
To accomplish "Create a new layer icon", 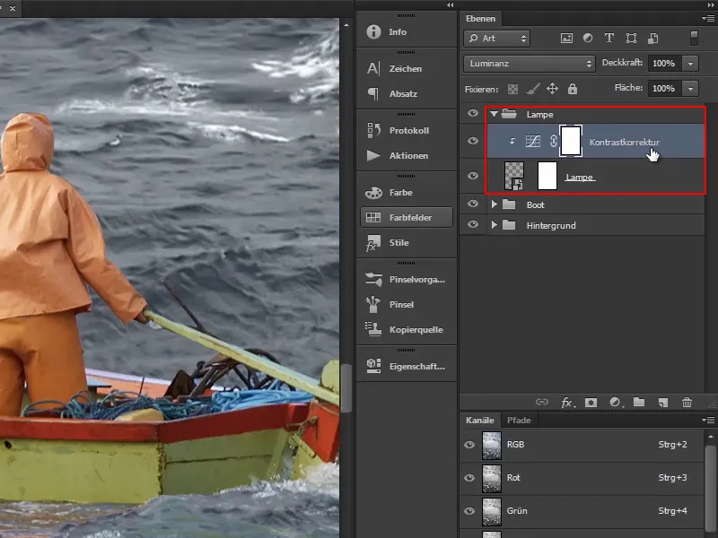I will tap(662, 402).
